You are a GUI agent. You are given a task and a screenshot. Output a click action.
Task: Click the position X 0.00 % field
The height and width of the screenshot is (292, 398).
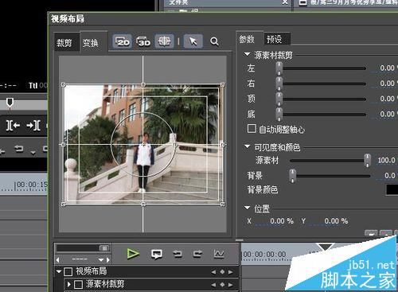(x=275, y=221)
